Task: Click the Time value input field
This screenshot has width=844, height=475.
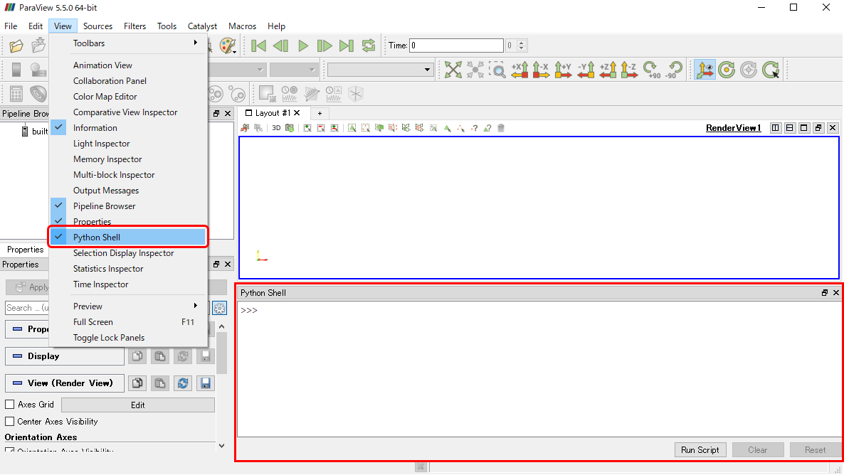Action: (456, 46)
